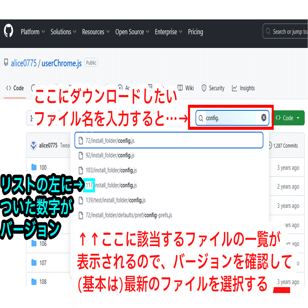Open the folder icon next to 108

tap(33, 282)
